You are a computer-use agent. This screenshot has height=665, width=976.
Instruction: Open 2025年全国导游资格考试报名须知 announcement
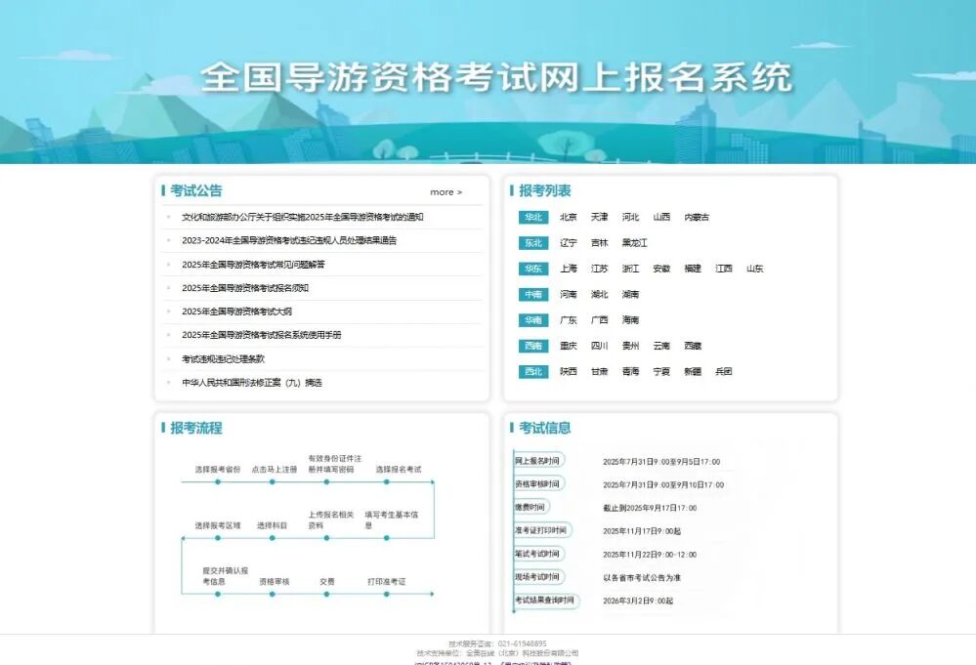[x=247, y=286]
